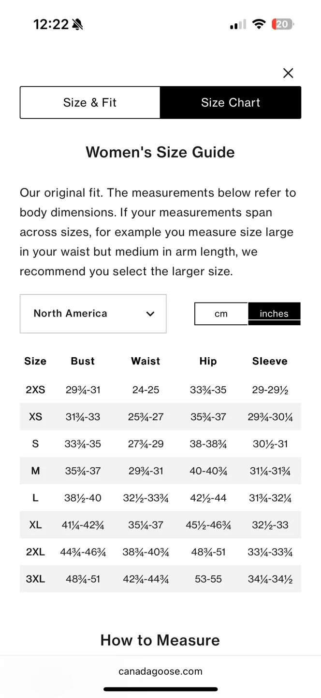The width and height of the screenshot is (321, 698).
Task: Tap the M size row label
Action: pos(35,471)
